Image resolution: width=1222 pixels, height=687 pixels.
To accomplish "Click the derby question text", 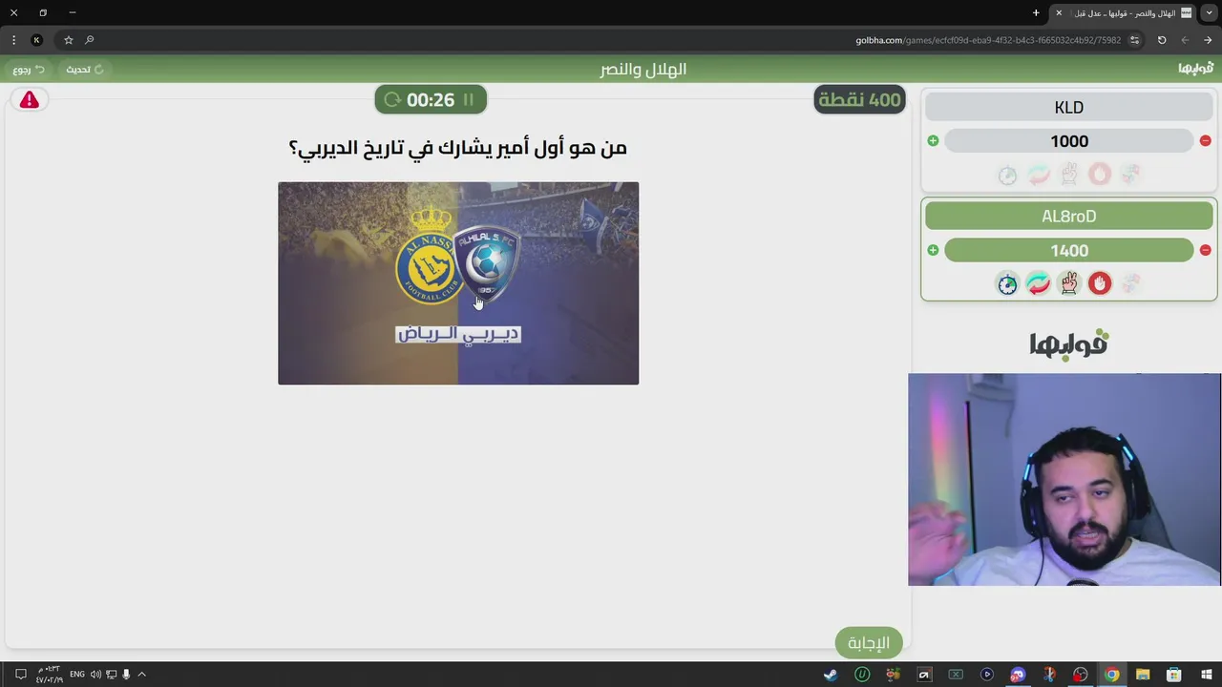I will pyautogui.click(x=457, y=147).
